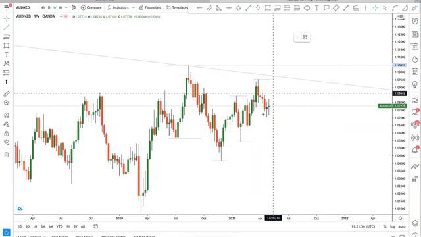Open the Indicators dialog
The height and width of the screenshot is (237, 421).
(x=118, y=7)
